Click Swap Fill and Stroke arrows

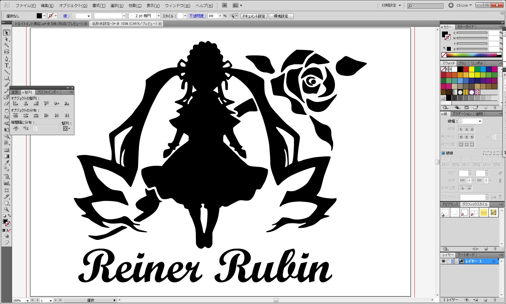pyautogui.click(x=9, y=216)
